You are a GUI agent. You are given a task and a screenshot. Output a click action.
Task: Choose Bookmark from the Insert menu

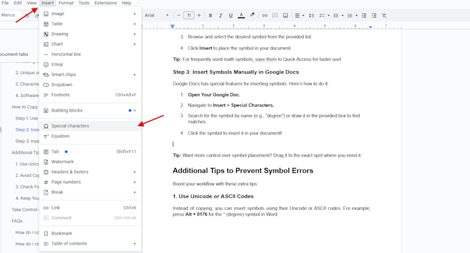[x=90, y=233]
